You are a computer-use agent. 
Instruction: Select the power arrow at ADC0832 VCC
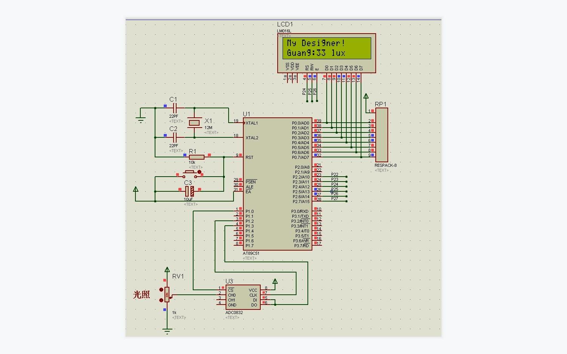click(275, 281)
